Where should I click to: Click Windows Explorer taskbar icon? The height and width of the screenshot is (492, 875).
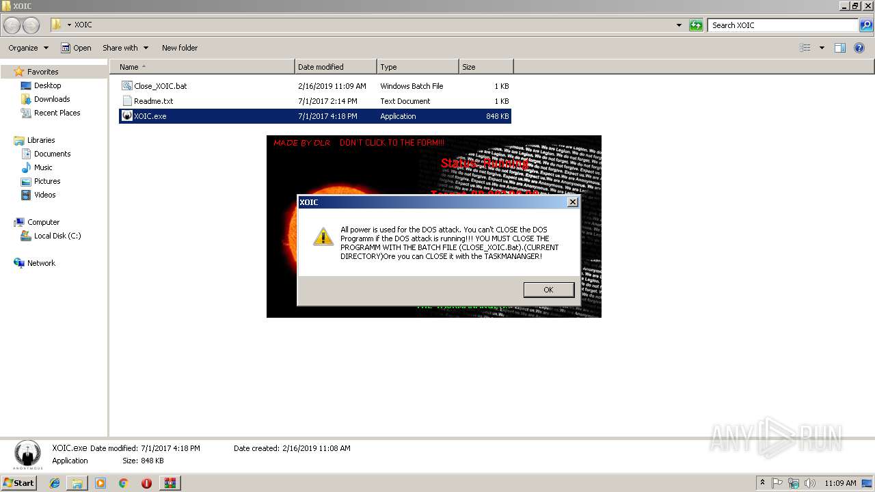77,483
